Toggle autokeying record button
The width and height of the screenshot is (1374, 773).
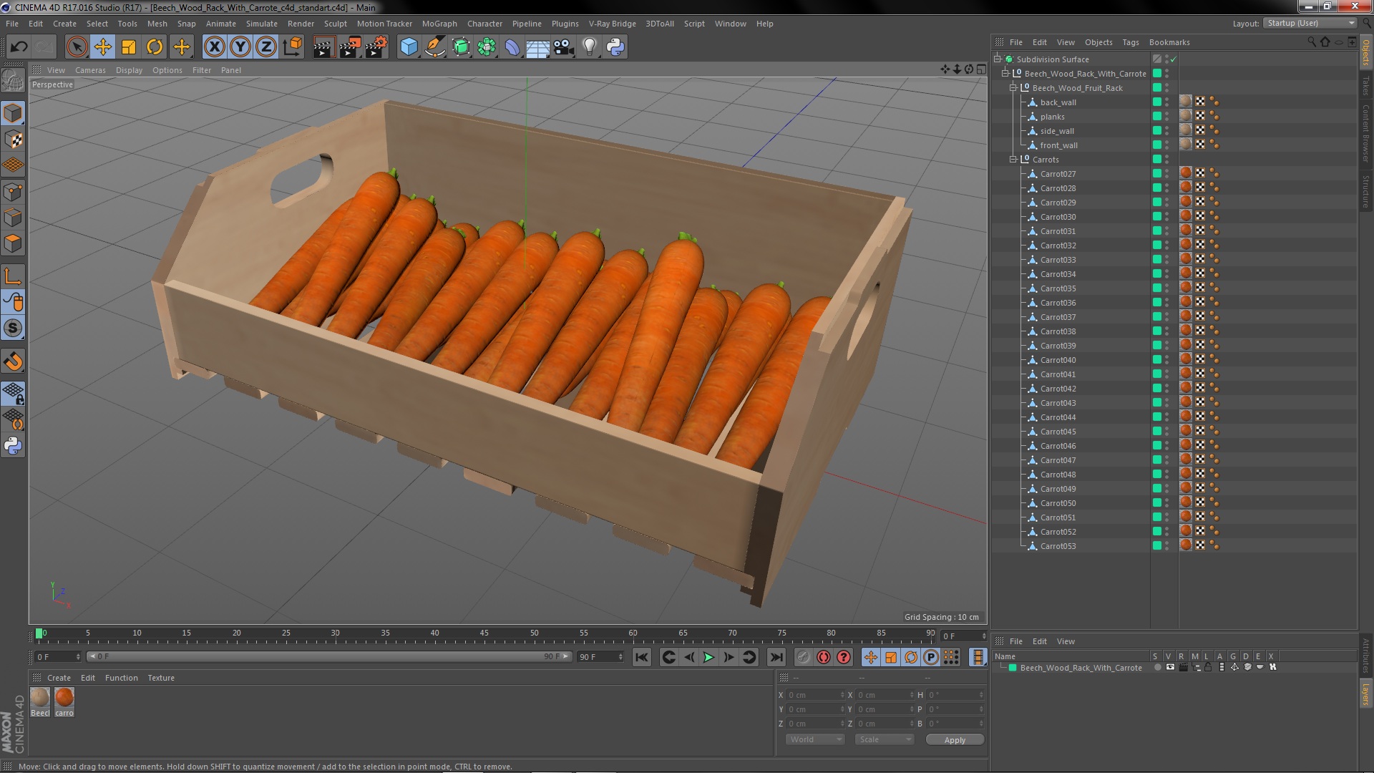pyautogui.click(x=824, y=657)
